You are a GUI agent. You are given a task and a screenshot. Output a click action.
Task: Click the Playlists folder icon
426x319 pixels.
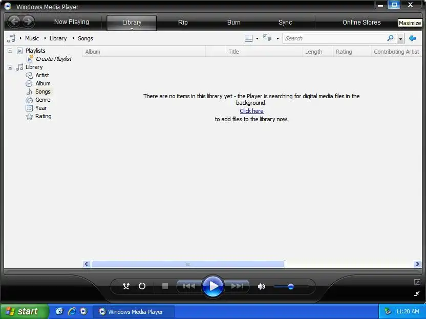[x=19, y=51]
